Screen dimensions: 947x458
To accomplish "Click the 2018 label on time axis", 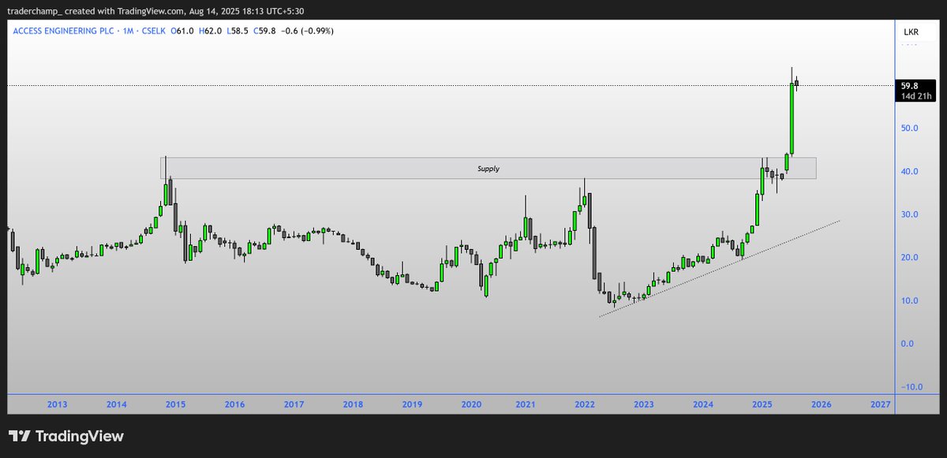I will [353, 404].
